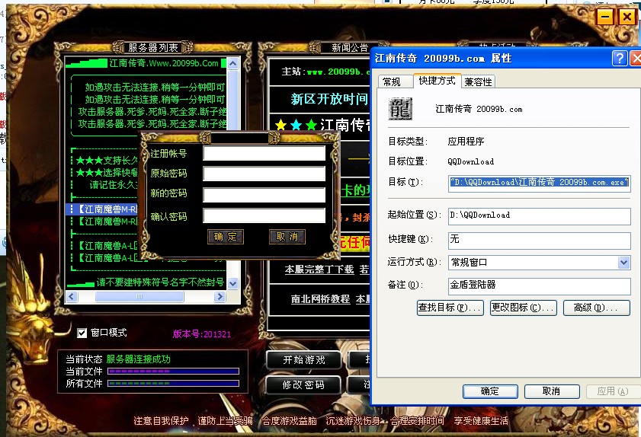Click 新区开放时间 announcement heading
The width and height of the screenshot is (641, 437).
pyautogui.click(x=329, y=99)
